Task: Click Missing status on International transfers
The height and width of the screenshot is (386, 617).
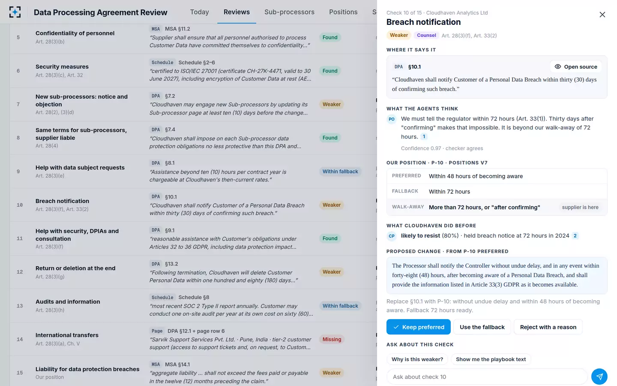Action: (x=332, y=339)
